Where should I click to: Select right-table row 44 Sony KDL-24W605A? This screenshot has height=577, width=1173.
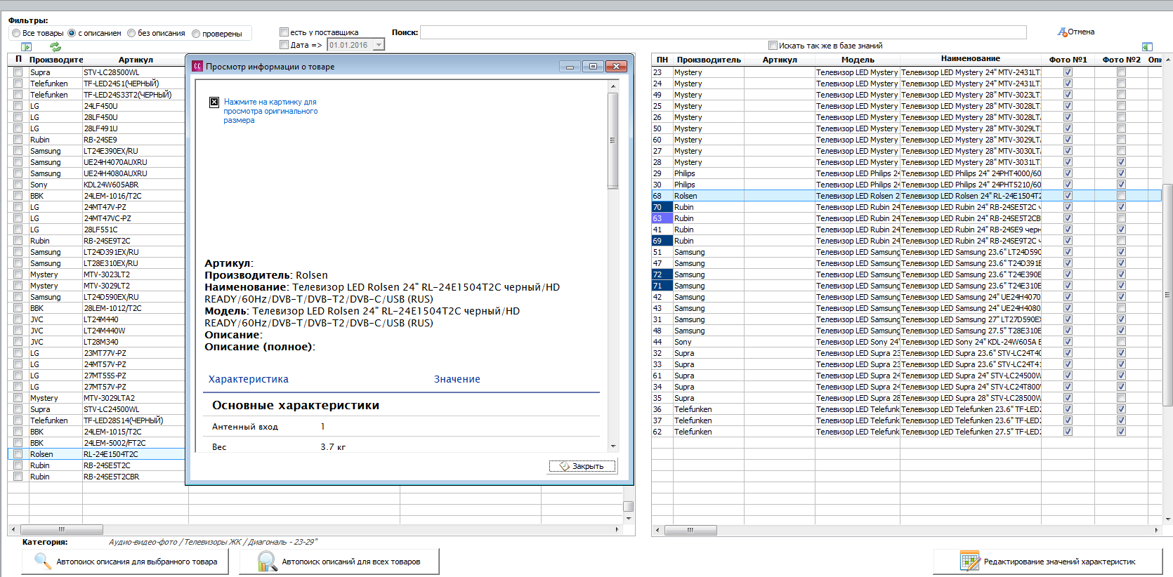(x=906, y=342)
